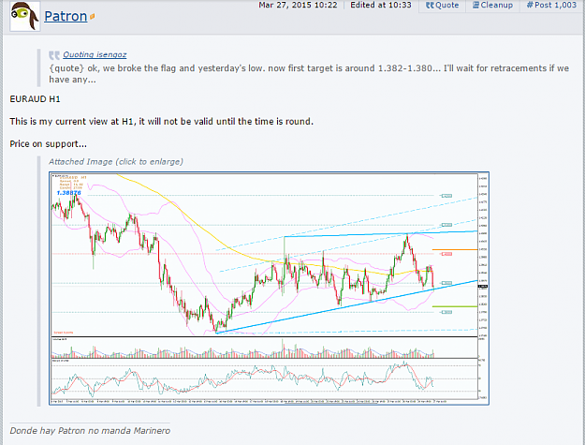This screenshot has width=585, height=445.
Task: Click the 1.38876 price label on chart
Action: pos(68,193)
